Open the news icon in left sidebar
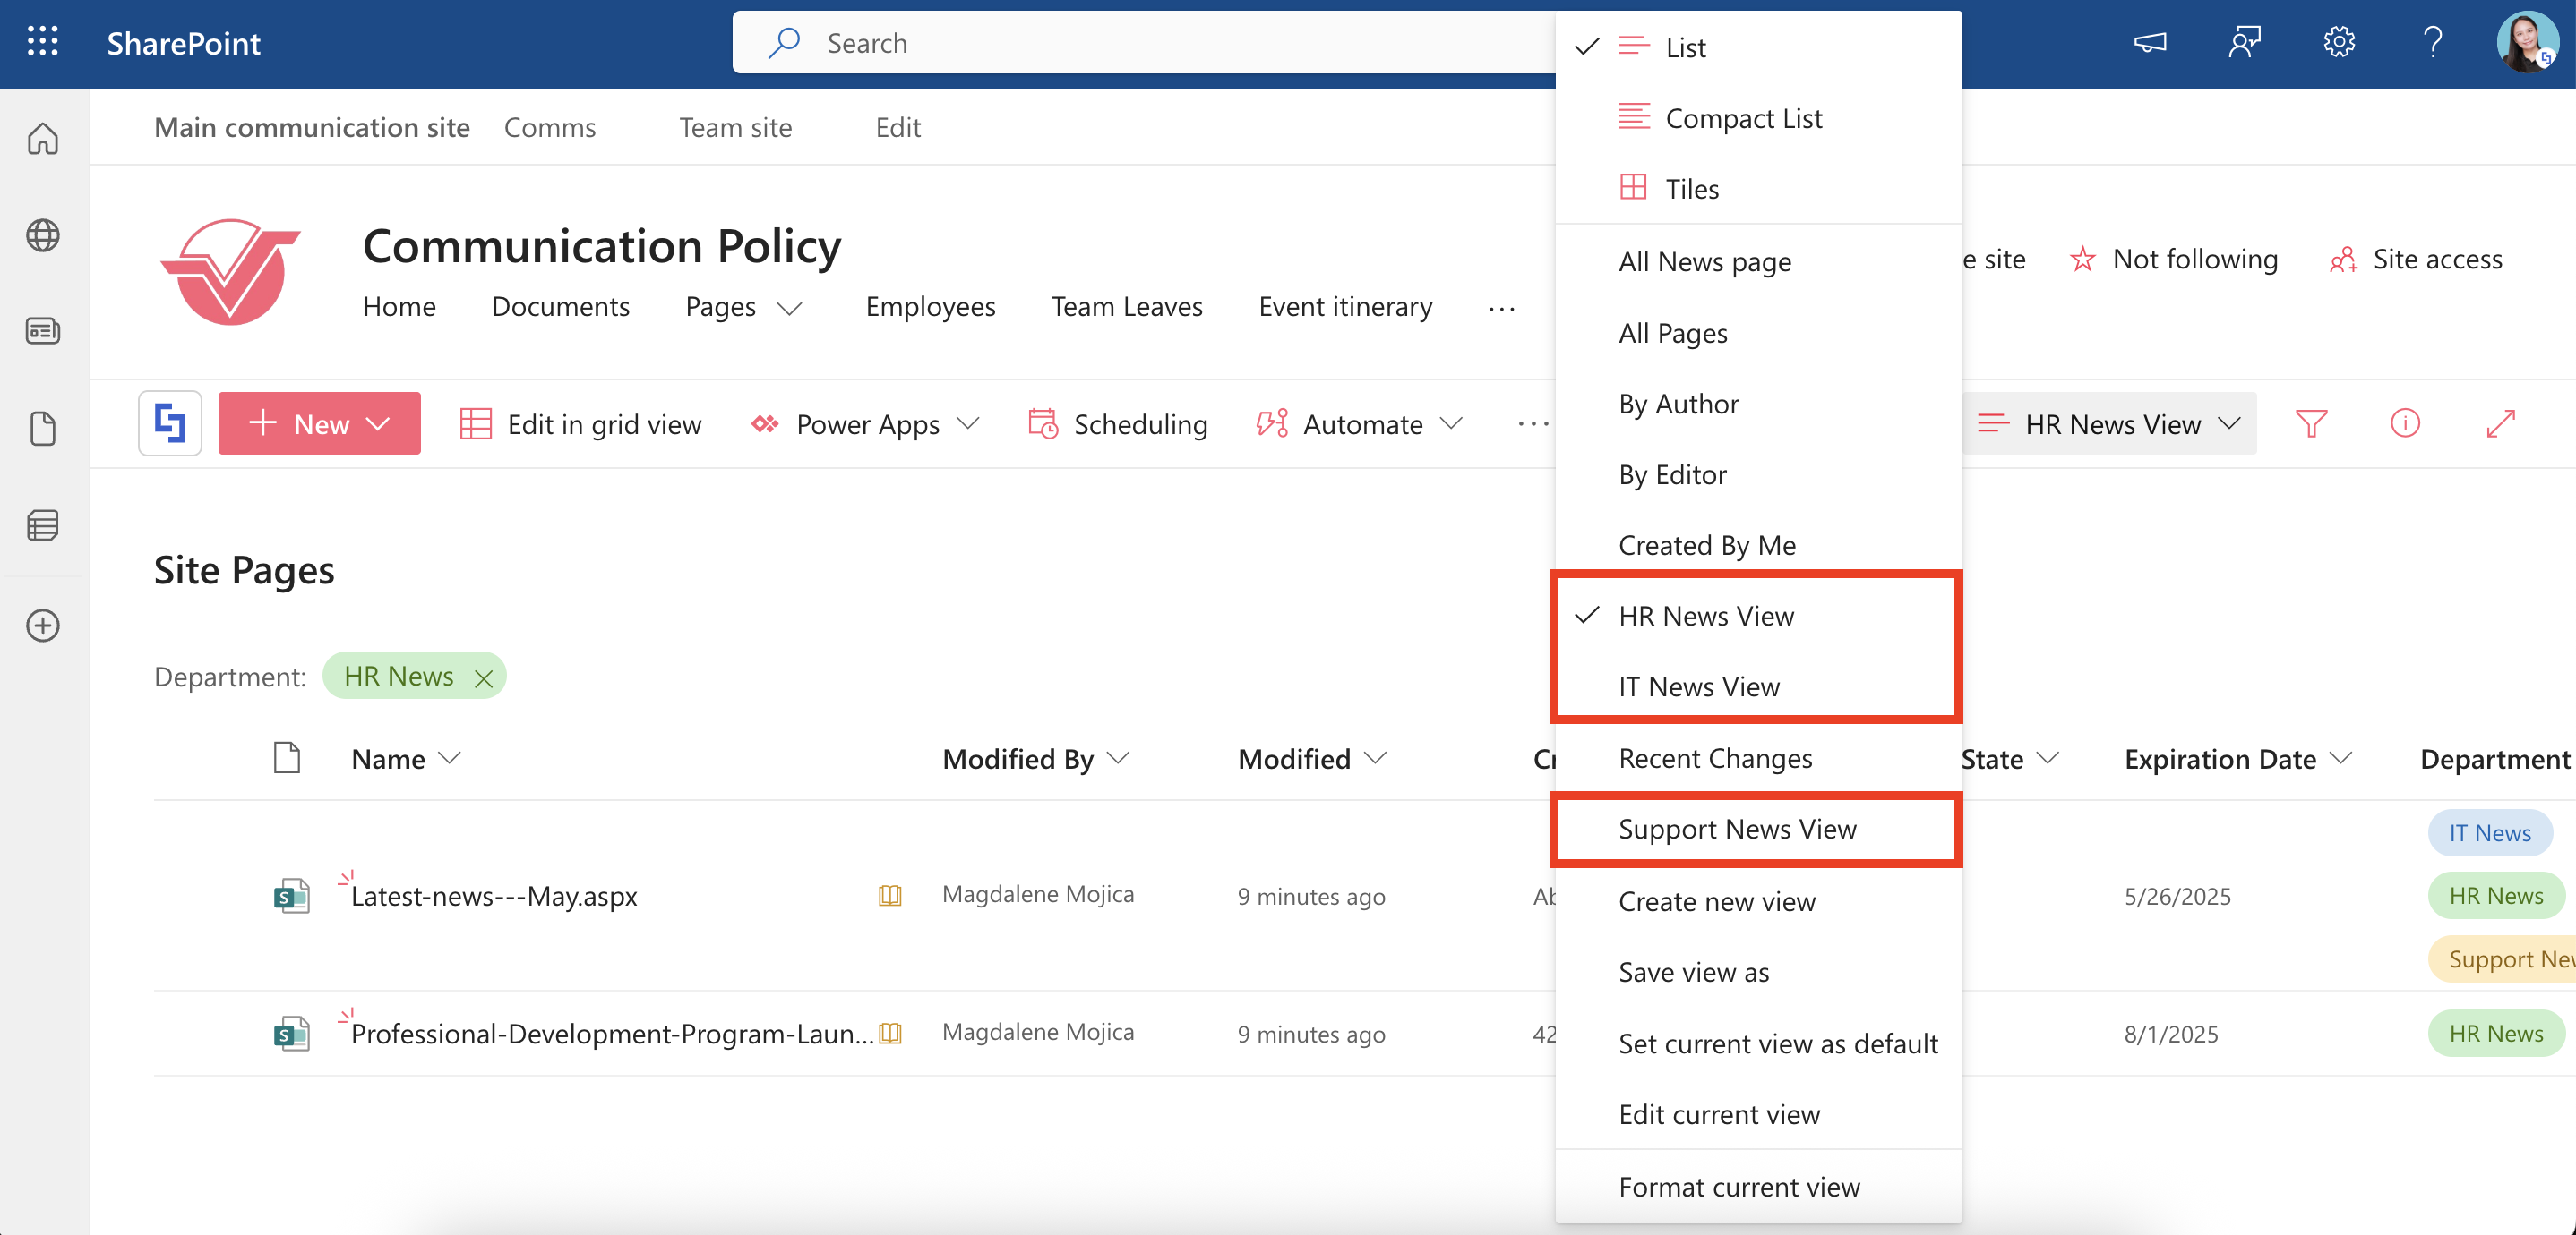The width and height of the screenshot is (2576, 1235). (x=42, y=331)
